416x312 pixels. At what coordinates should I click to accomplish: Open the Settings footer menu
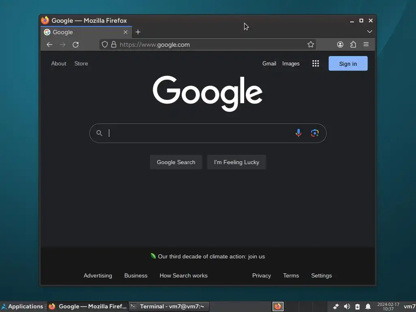[322, 275]
